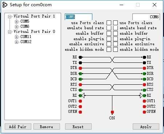Expand the COM12 tree node
This screenshot has width=164, height=134.
[x=16, y=42]
